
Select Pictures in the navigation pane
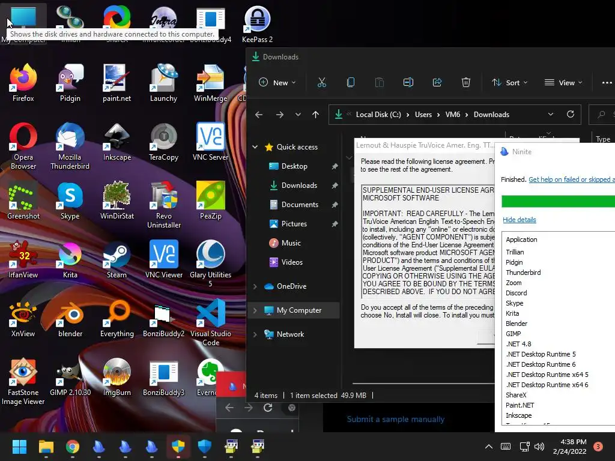(294, 223)
